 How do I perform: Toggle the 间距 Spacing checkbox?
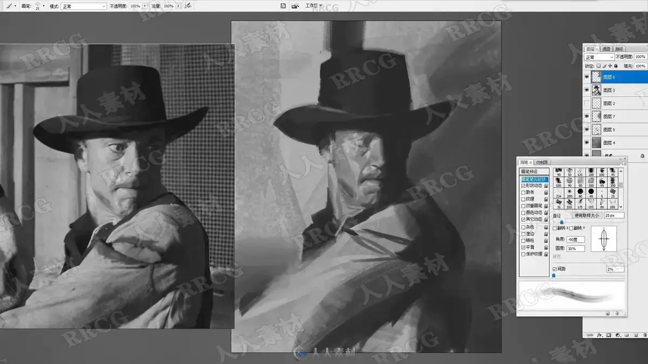coord(555,269)
